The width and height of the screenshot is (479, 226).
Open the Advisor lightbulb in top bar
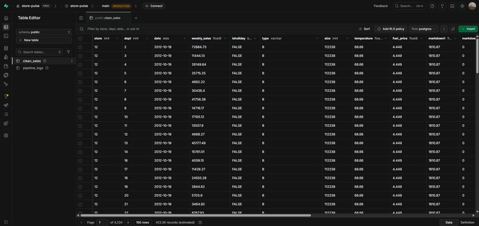[x=442, y=6]
